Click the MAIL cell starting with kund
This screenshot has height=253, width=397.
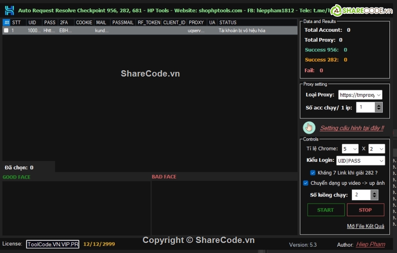102,31
